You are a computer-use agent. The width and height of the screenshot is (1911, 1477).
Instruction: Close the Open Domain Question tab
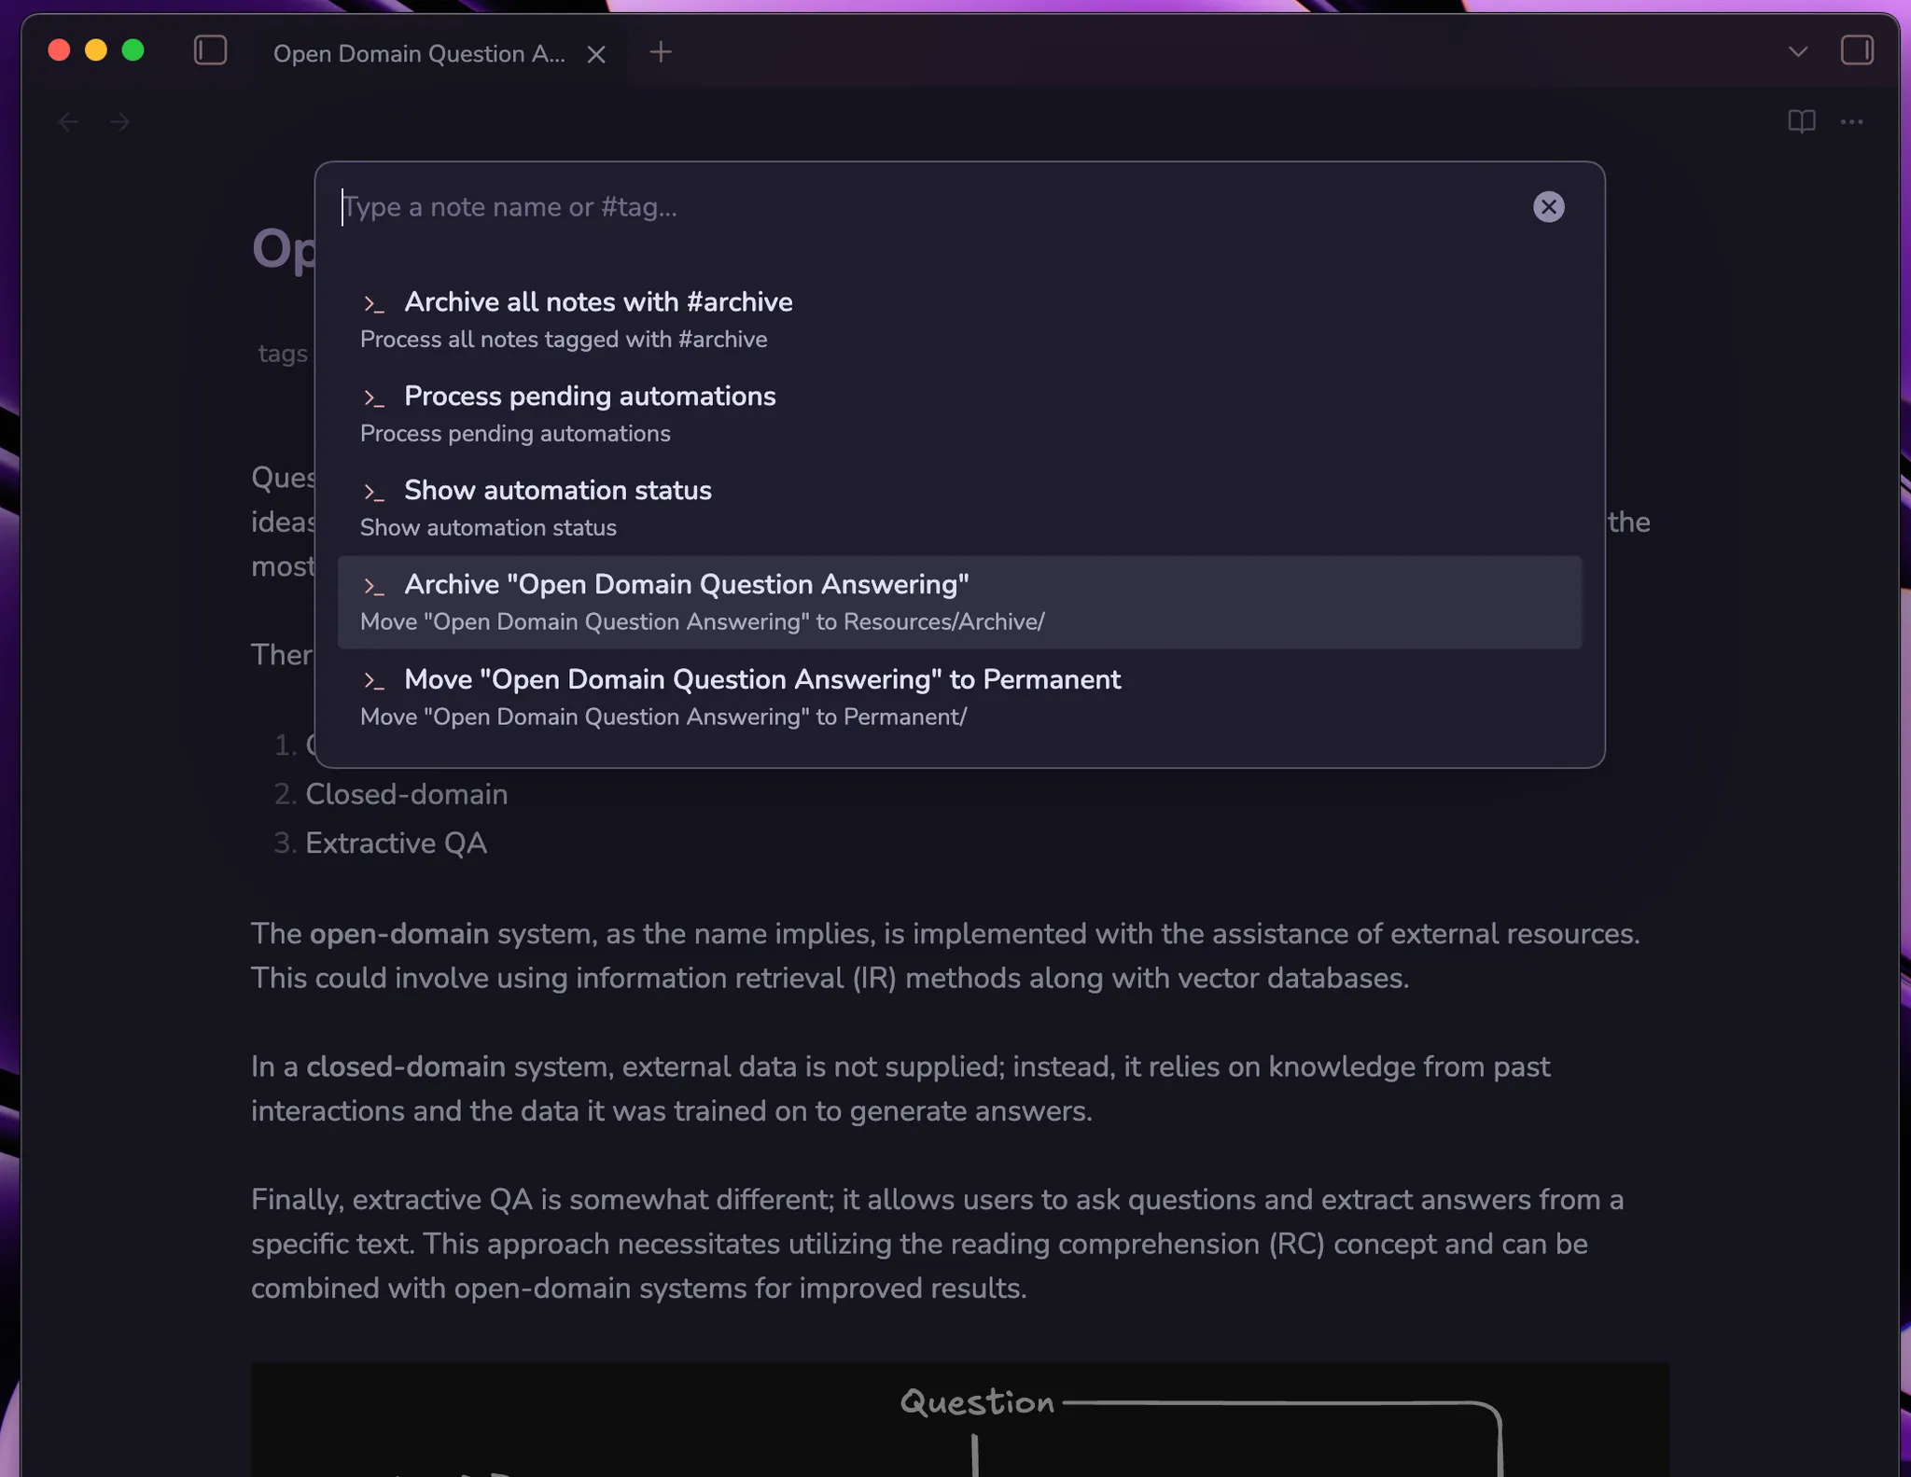(596, 54)
